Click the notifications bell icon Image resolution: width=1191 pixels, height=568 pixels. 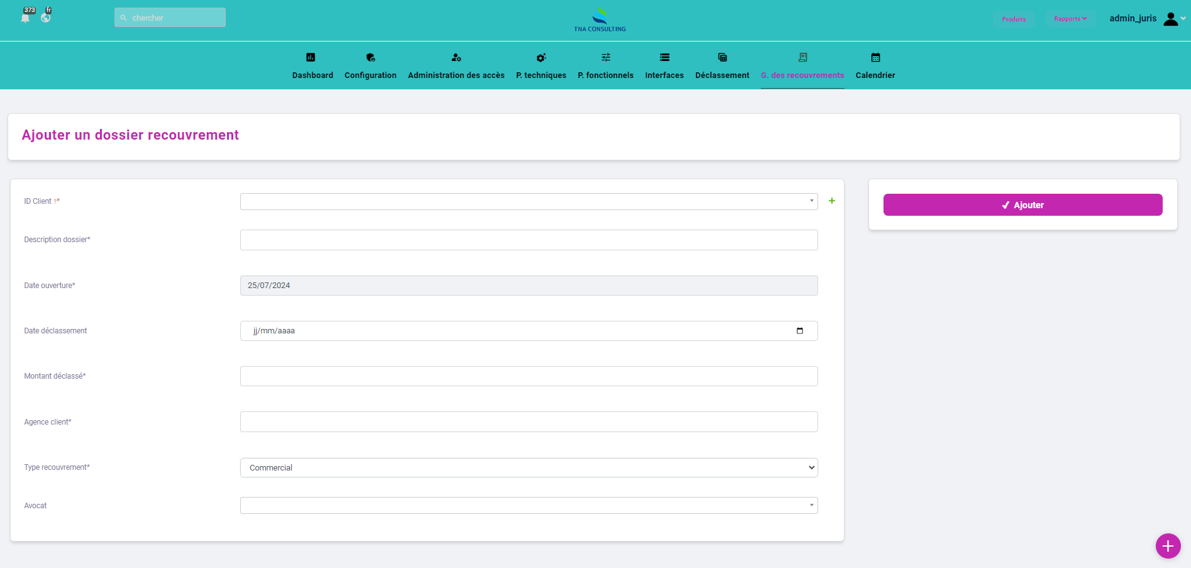click(x=25, y=18)
